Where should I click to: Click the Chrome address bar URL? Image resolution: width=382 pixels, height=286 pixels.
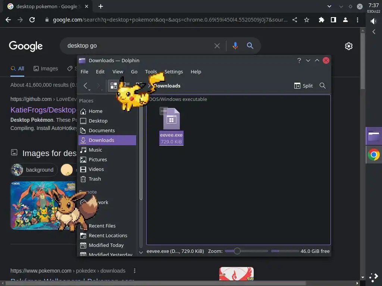point(170,20)
